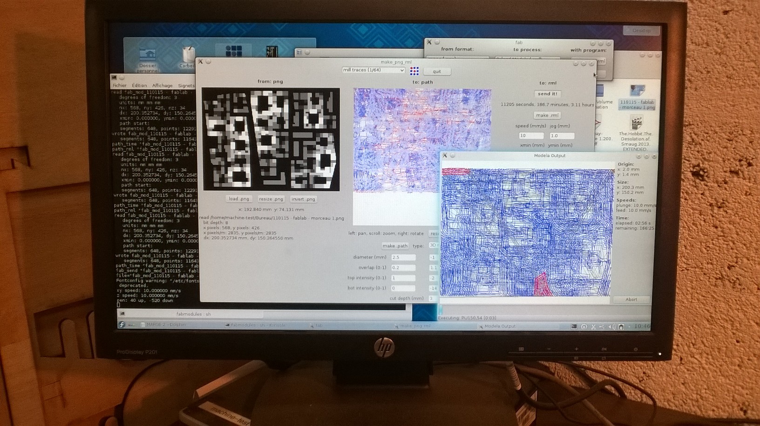Open the Fichier menu in Konsole

click(x=119, y=86)
